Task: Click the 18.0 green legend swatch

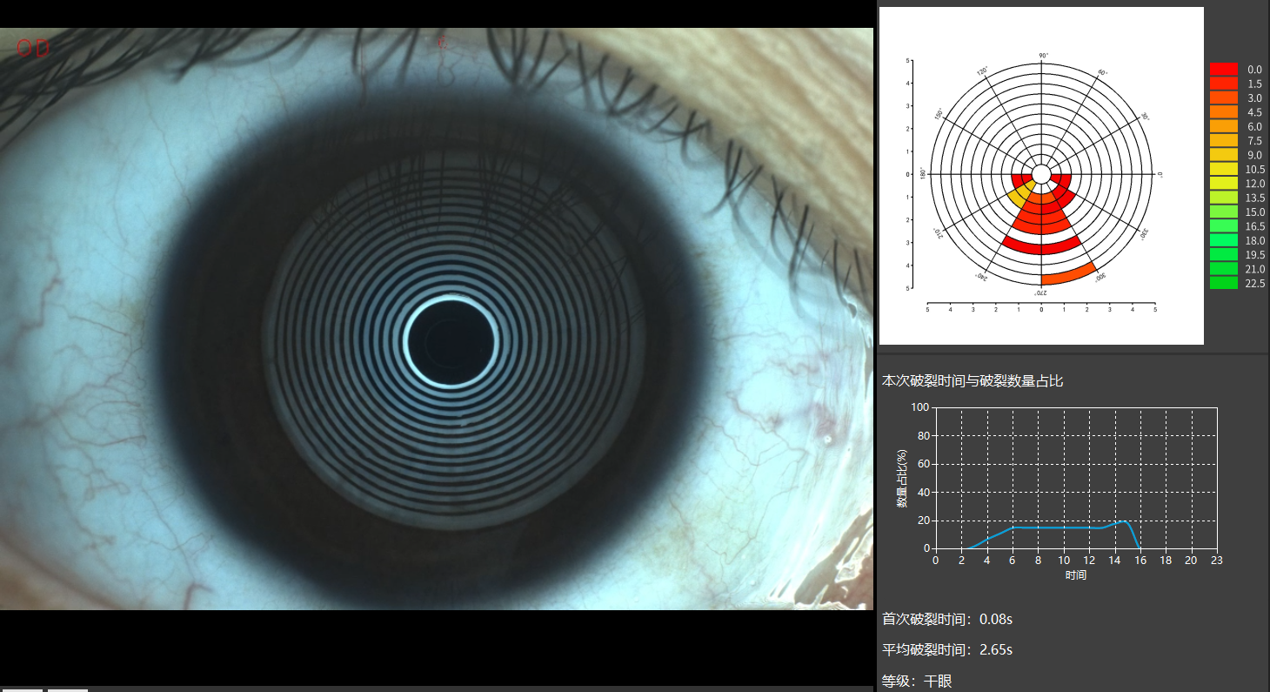Action: (1223, 240)
